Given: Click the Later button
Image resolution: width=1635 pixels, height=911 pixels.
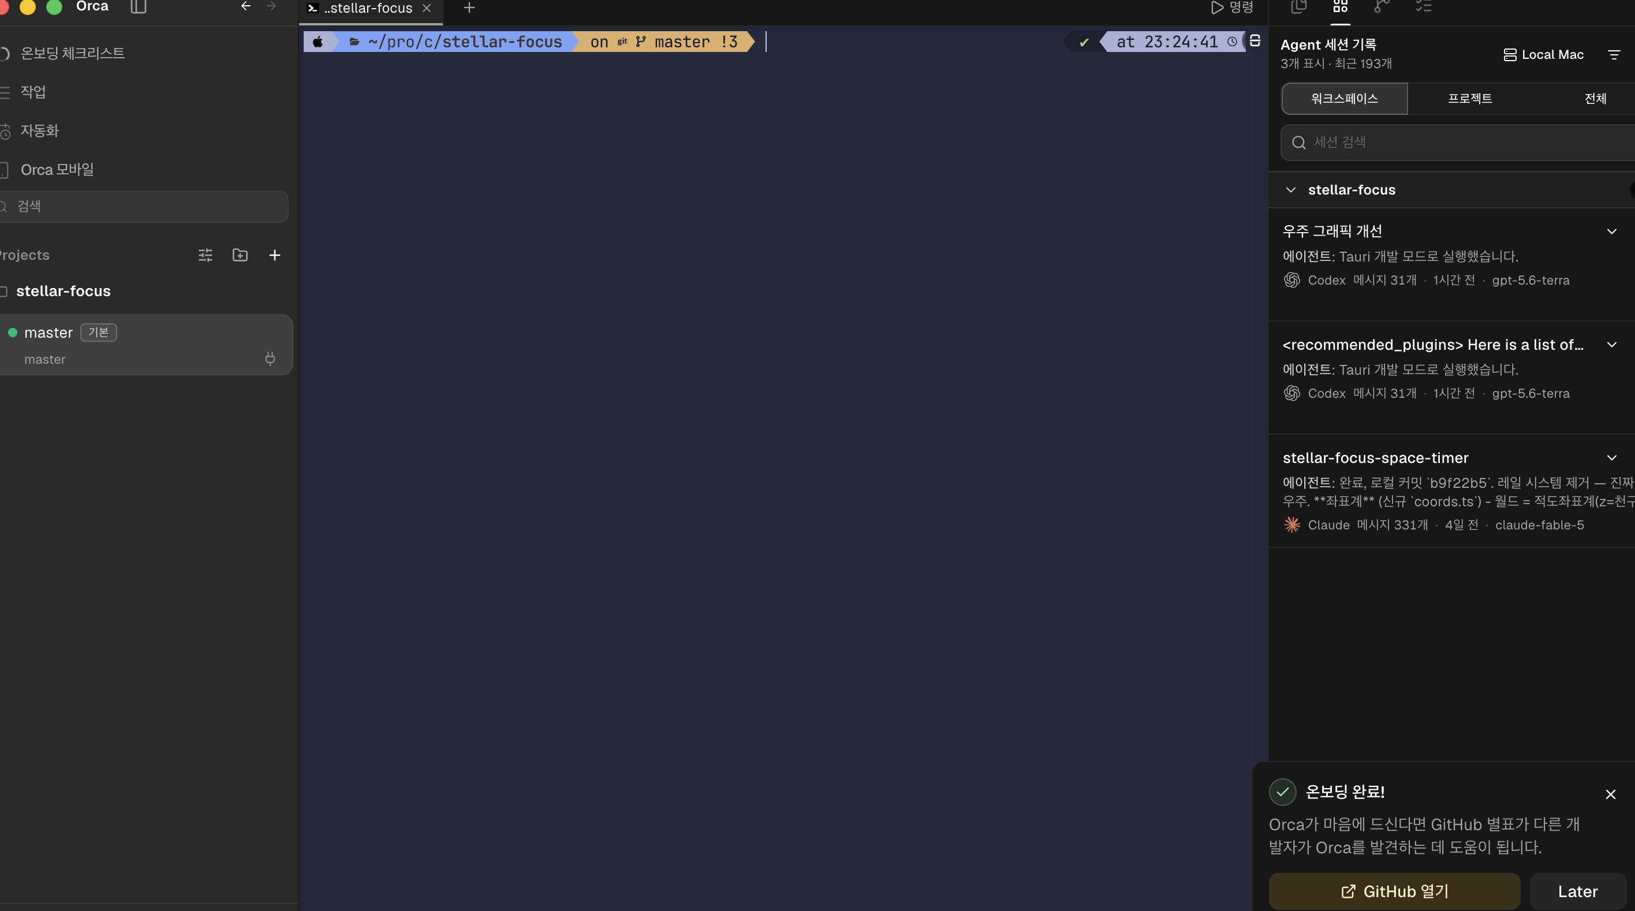Looking at the screenshot, I should [1578, 891].
